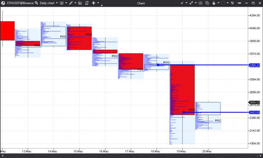Open the indicators chart icon

[x=80, y=3]
